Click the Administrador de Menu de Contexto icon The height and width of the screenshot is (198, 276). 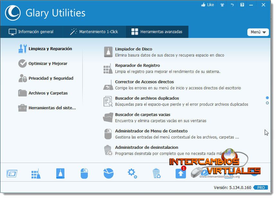[x=108, y=134]
